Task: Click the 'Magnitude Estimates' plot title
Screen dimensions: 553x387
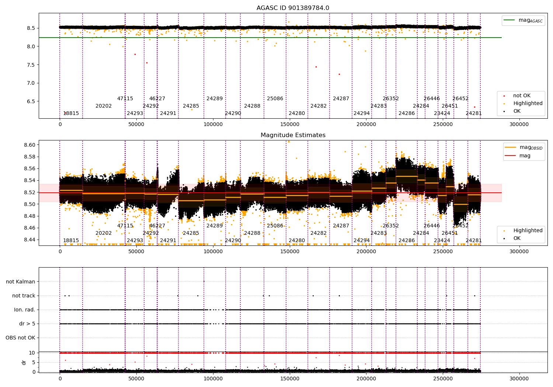Action: (x=293, y=135)
